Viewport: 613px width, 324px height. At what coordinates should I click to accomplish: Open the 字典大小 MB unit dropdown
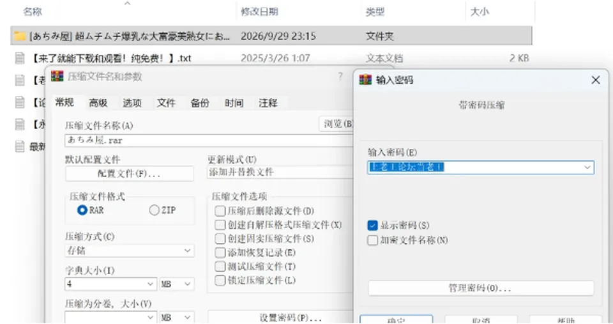(x=177, y=284)
